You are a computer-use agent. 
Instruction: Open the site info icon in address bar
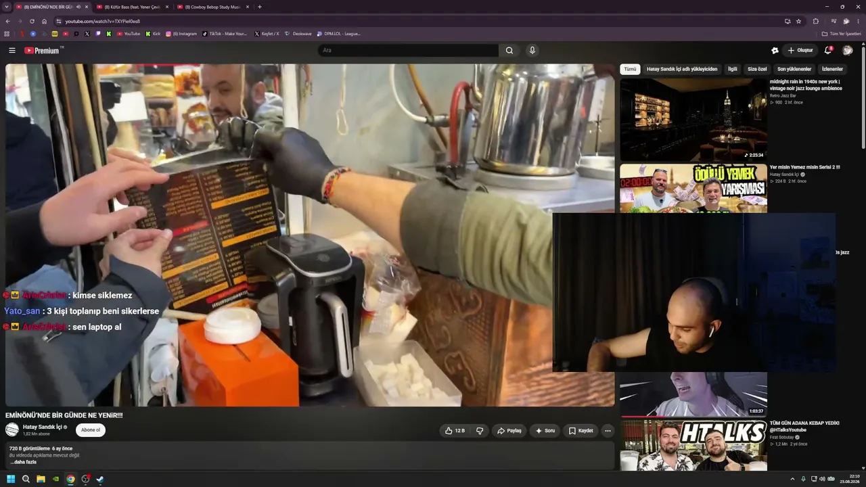[x=58, y=21]
